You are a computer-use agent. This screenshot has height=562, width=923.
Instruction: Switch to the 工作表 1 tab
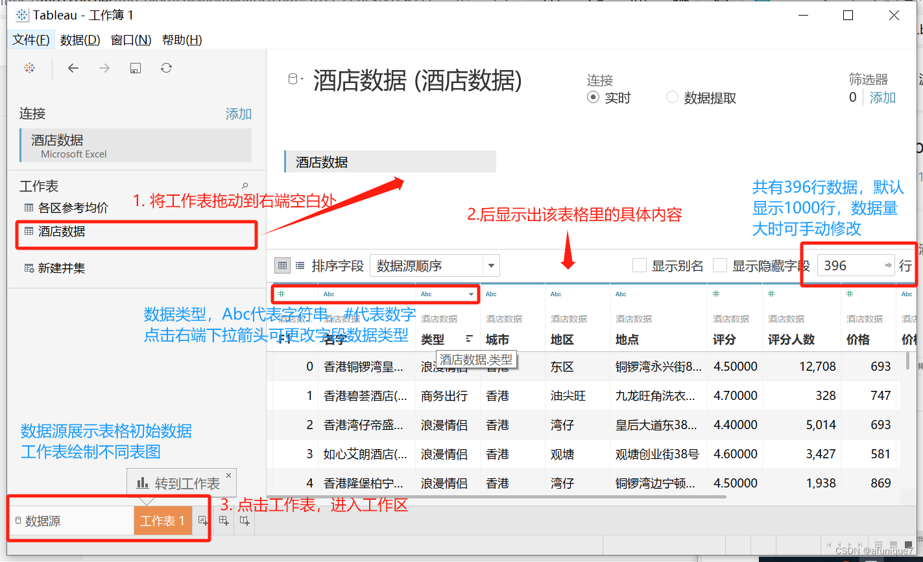[x=163, y=521]
